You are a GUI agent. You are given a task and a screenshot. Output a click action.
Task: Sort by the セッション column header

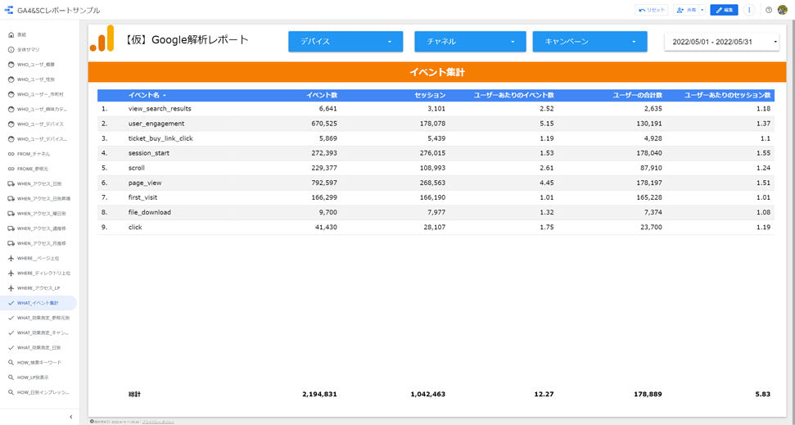[430, 95]
